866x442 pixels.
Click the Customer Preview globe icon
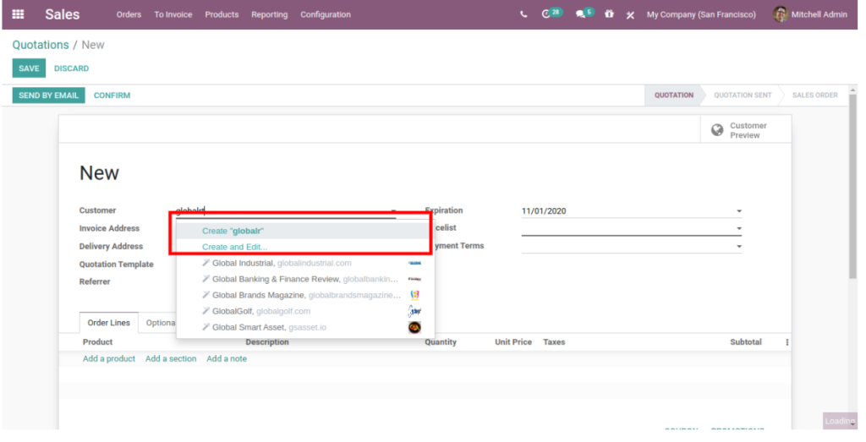coord(717,130)
